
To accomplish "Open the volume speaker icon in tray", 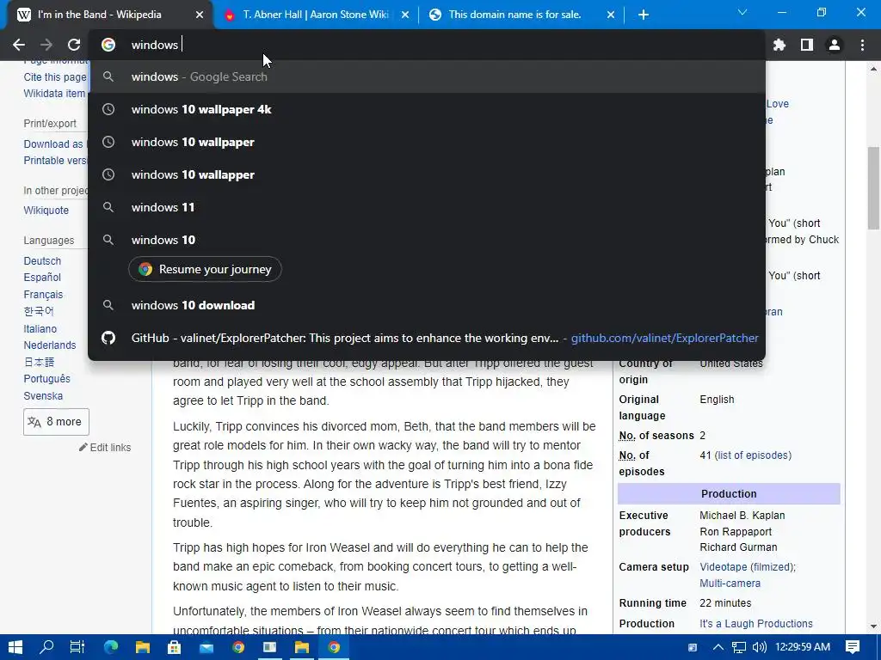I will pyautogui.click(x=759, y=647).
